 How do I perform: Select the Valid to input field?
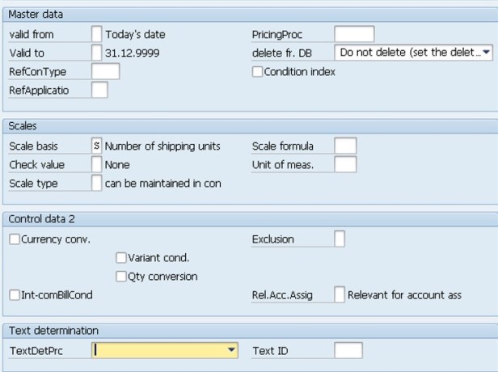pyautogui.click(x=97, y=53)
